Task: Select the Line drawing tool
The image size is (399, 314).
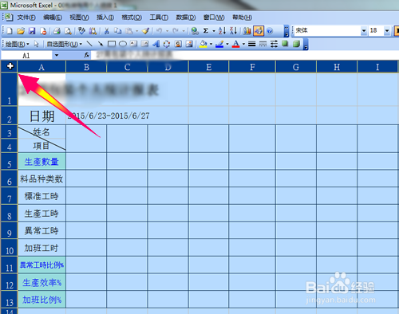Action: pyautogui.click(x=89, y=44)
